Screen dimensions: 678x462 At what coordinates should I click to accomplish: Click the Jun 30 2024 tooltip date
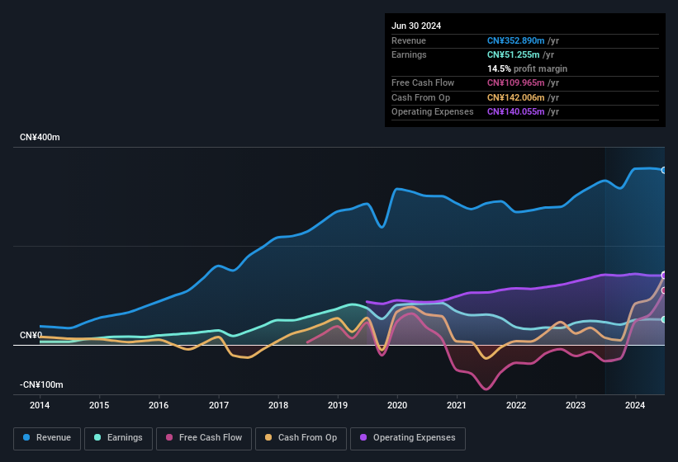point(416,26)
